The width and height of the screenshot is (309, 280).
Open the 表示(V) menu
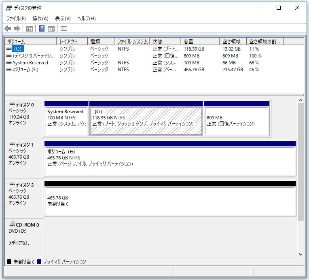(63, 19)
